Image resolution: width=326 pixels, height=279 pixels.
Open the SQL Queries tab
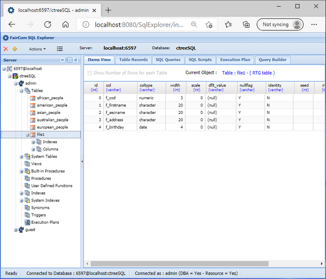(x=168, y=60)
